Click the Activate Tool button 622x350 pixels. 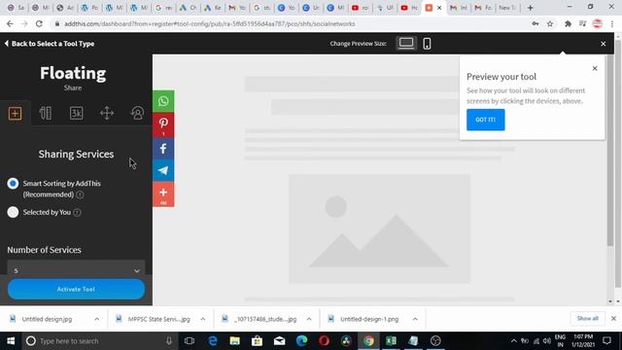(x=76, y=290)
